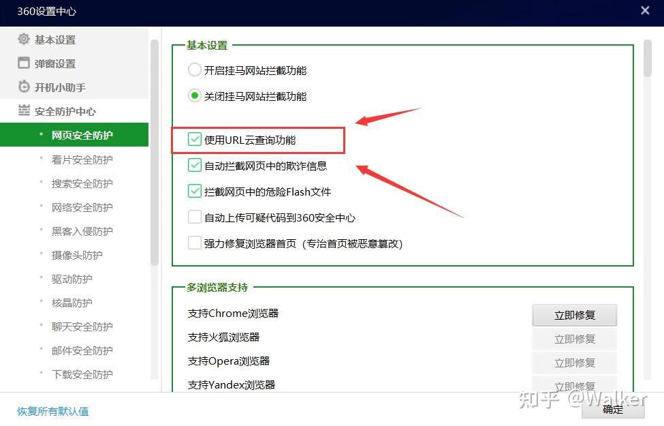
Task: Click the sidebar scrollbar thumb
Action: point(154,153)
